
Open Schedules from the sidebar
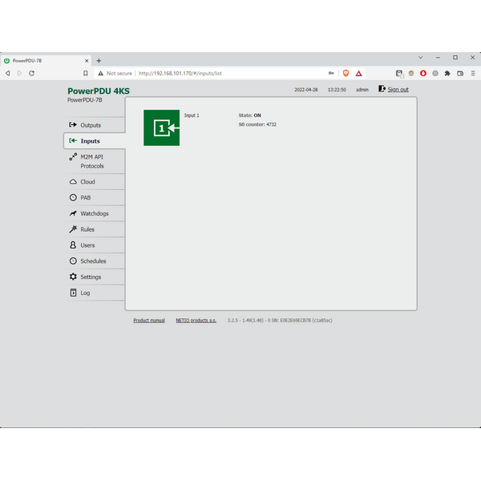[92, 261]
